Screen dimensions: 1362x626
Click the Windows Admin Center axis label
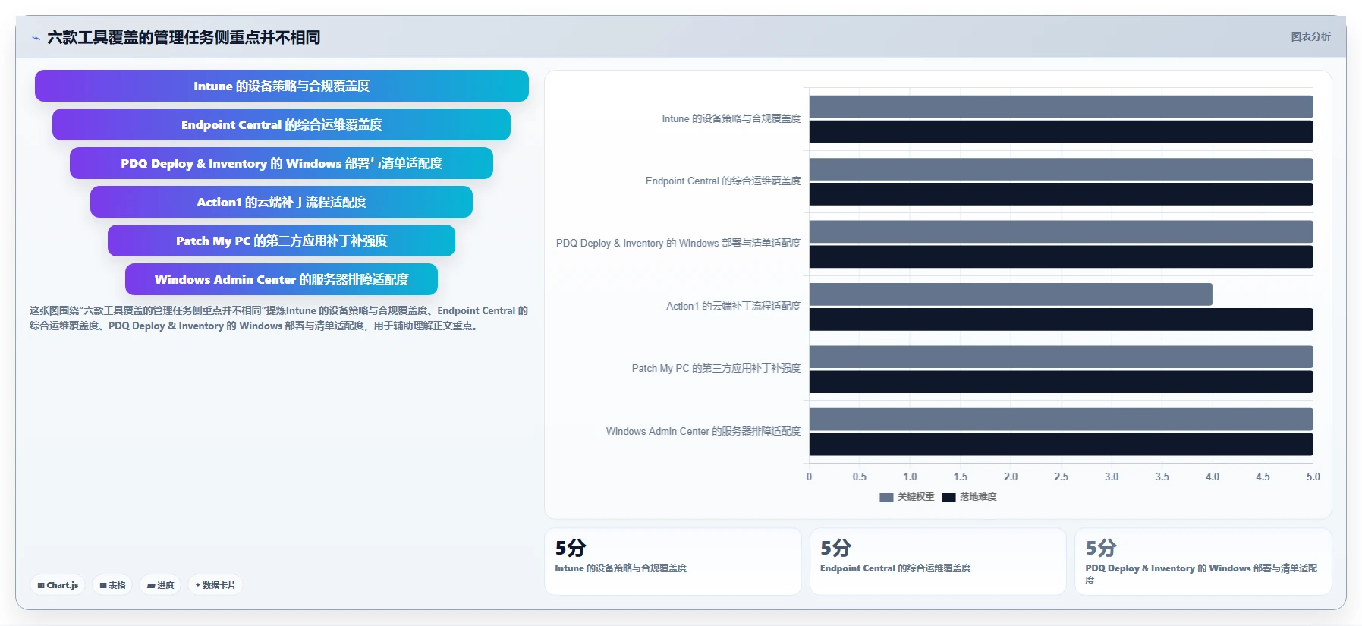point(703,431)
